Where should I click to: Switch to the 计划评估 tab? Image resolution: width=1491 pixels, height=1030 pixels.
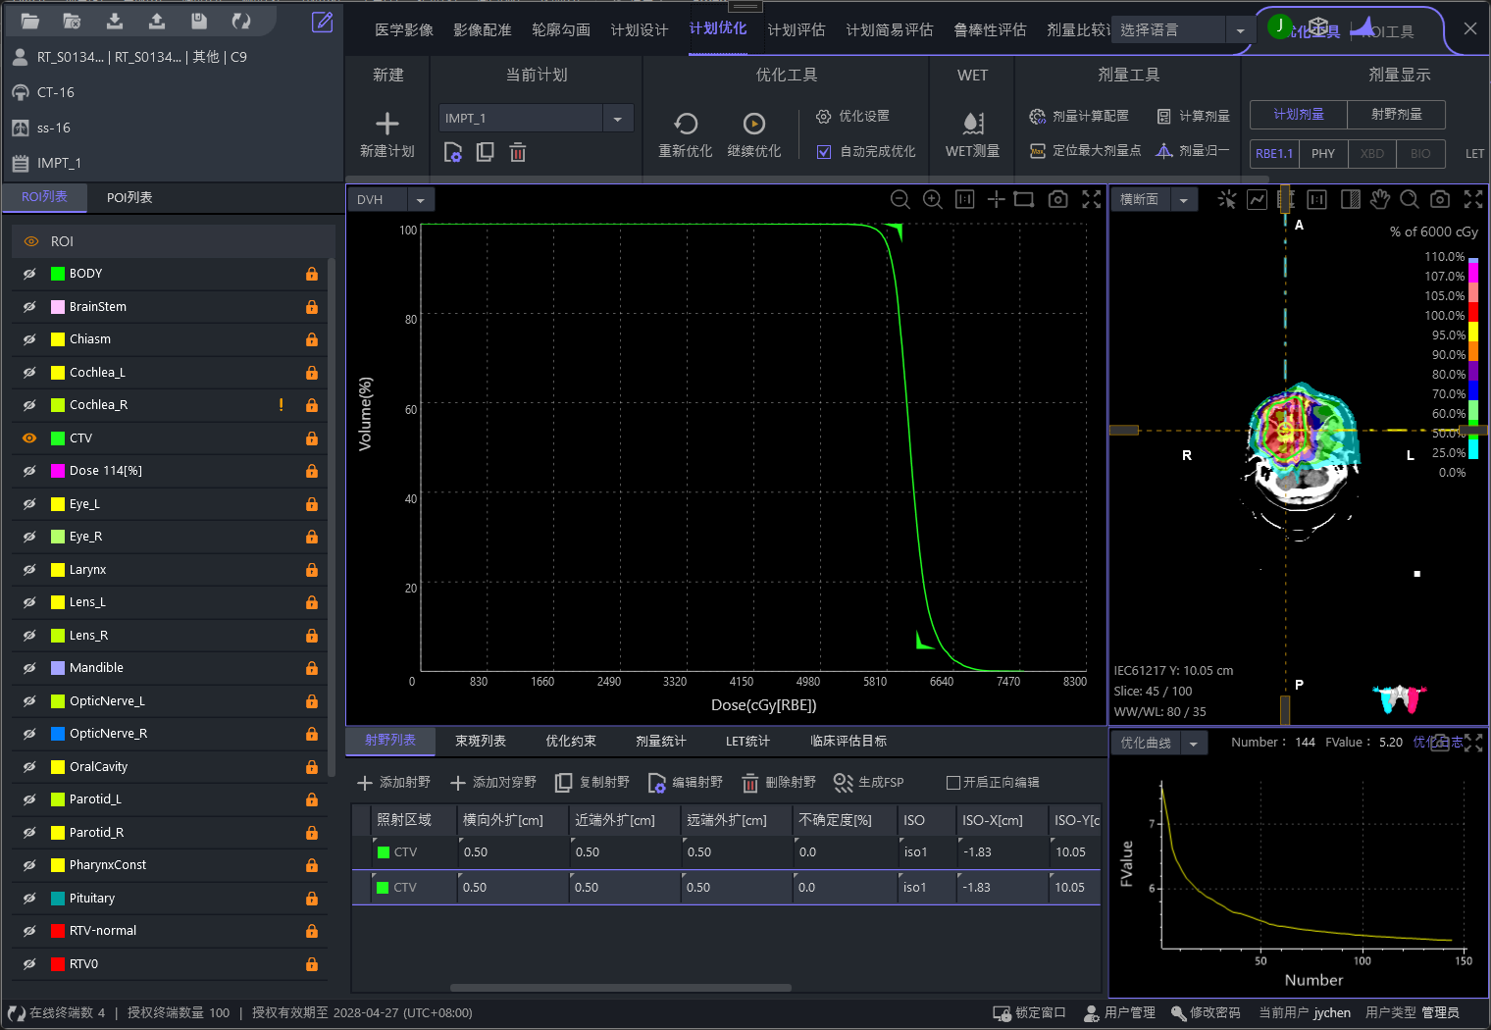(x=796, y=30)
